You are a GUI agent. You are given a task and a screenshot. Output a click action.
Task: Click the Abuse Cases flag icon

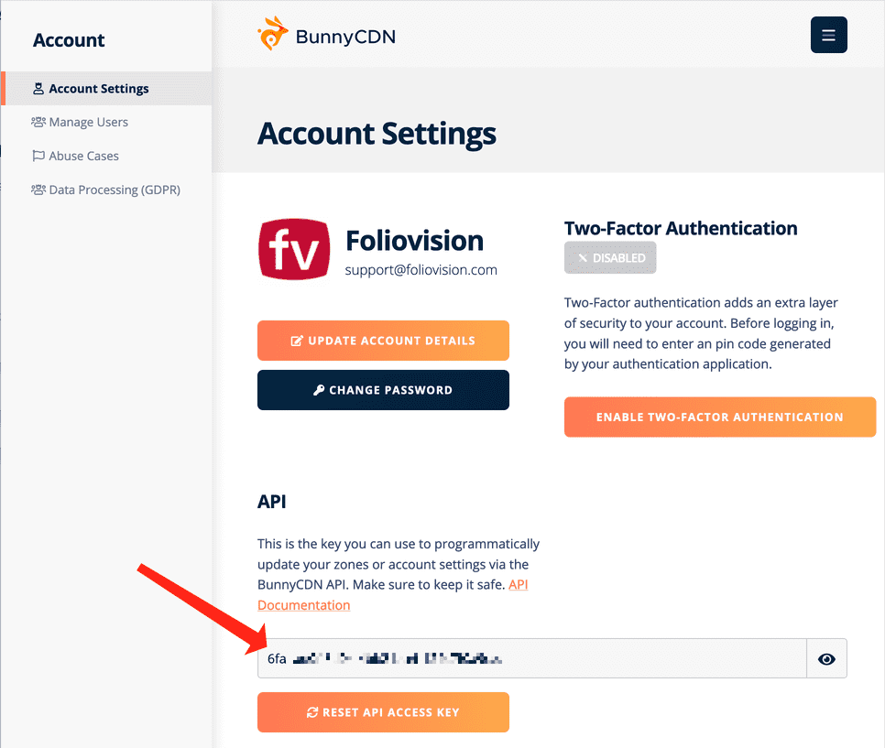click(x=38, y=156)
